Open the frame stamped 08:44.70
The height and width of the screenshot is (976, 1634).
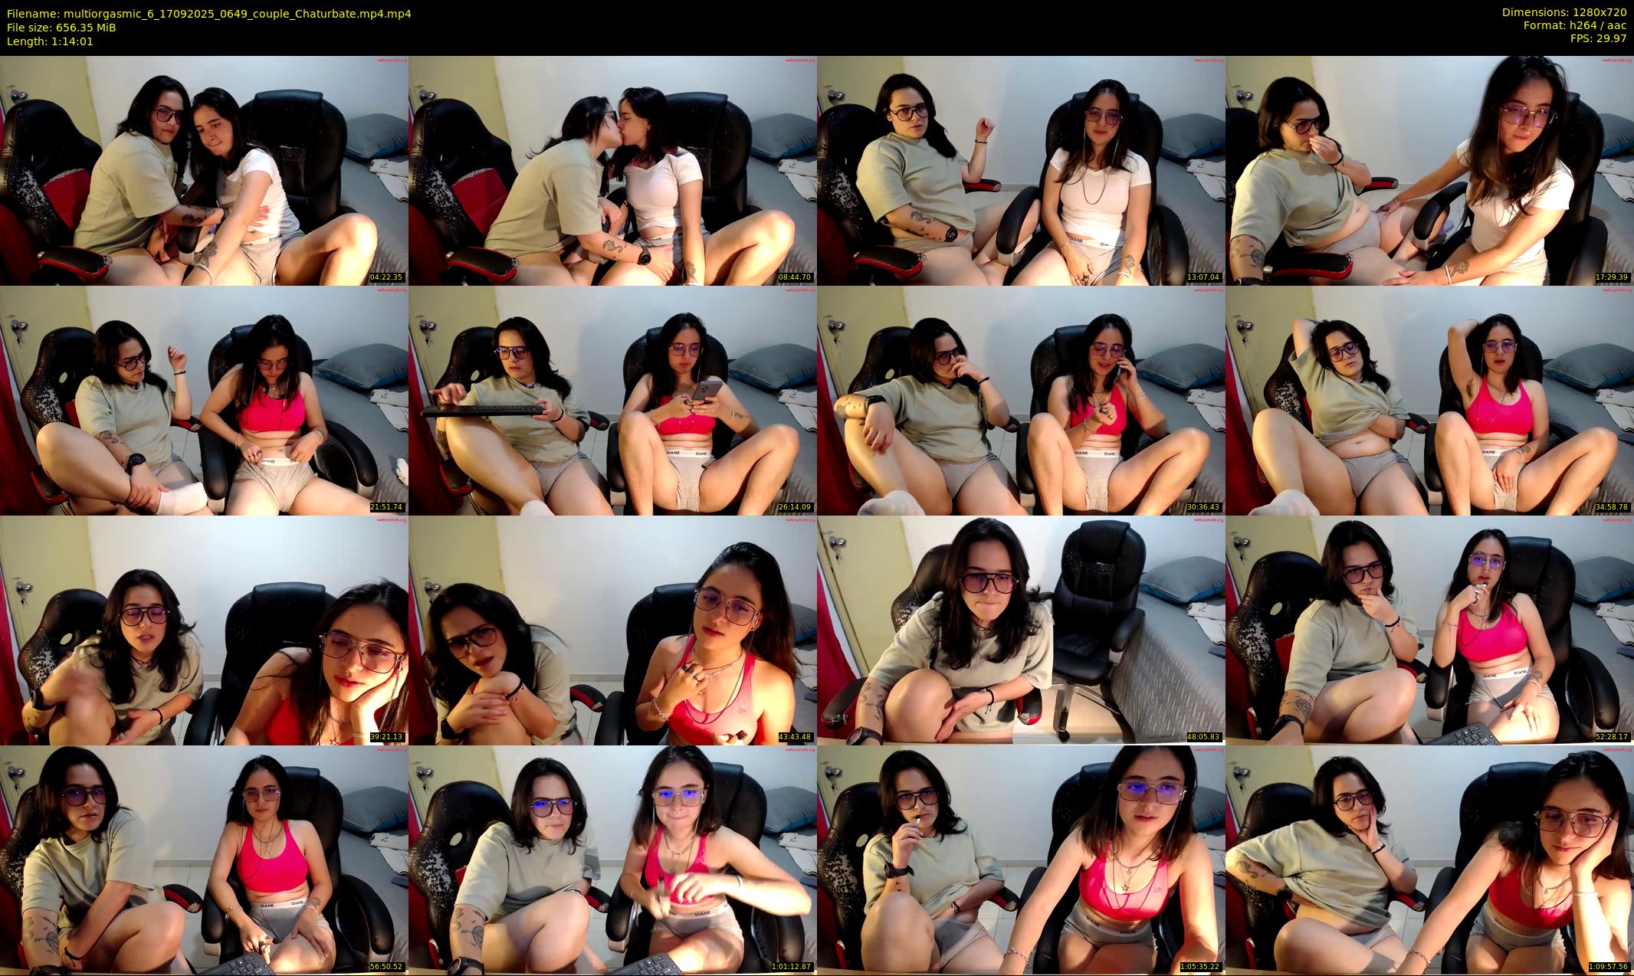point(612,170)
